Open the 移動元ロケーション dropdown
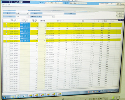125x100 pixels. click(x=53, y=17)
